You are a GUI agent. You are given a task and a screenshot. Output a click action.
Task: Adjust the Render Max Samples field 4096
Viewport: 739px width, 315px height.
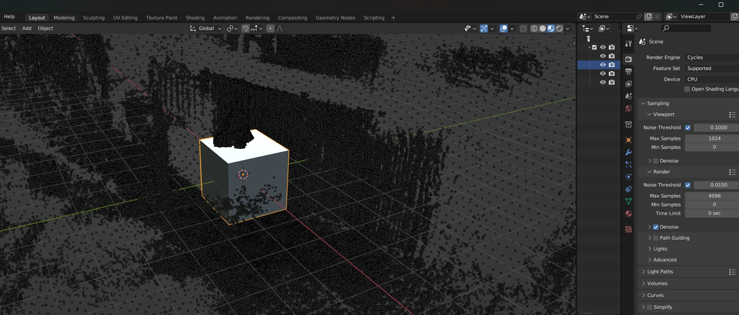click(712, 196)
